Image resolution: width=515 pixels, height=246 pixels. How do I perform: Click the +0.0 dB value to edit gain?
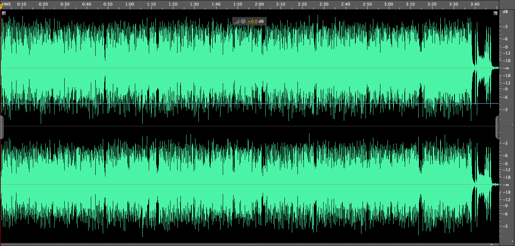tap(253, 21)
